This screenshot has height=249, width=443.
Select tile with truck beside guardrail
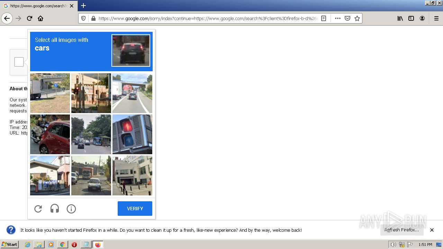pyautogui.click(x=50, y=93)
